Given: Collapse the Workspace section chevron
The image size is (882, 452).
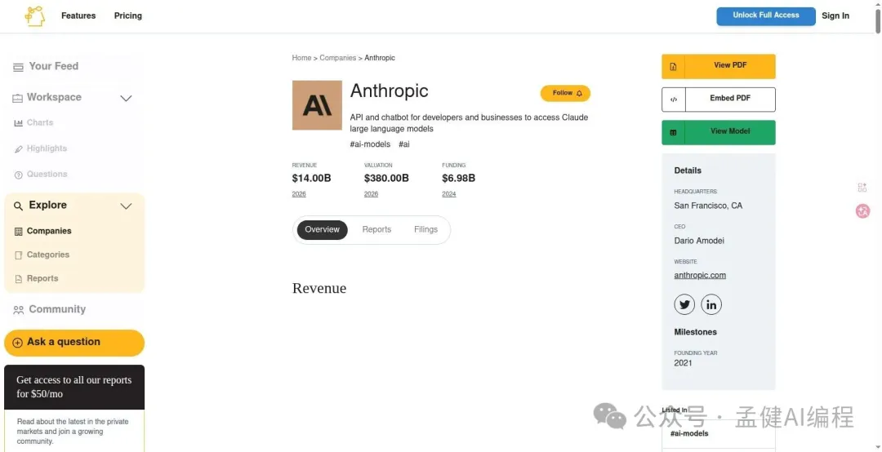Looking at the screenshot, I should coord(127,99).
